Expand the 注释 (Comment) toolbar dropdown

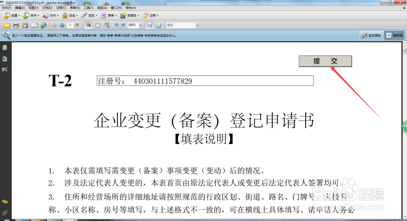[x=157, y=15]
